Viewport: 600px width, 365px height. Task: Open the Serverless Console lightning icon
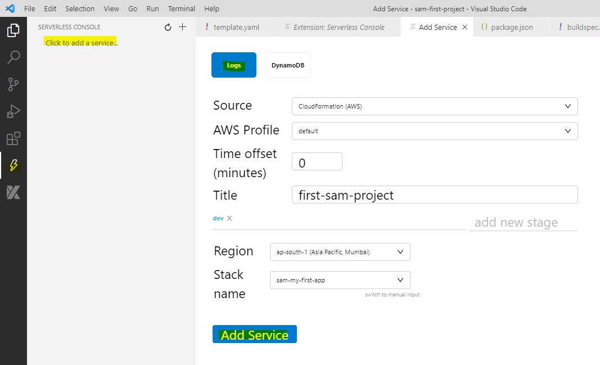pos(13,165)
